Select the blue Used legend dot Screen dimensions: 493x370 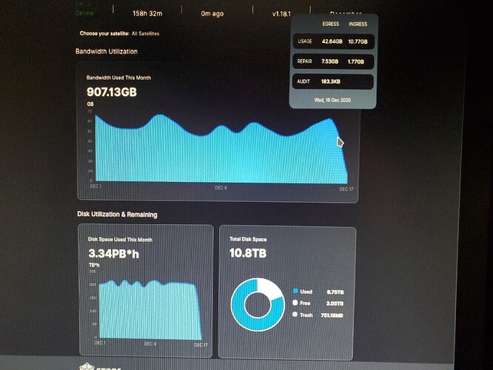pyautogui.click(x=295, y=291)
